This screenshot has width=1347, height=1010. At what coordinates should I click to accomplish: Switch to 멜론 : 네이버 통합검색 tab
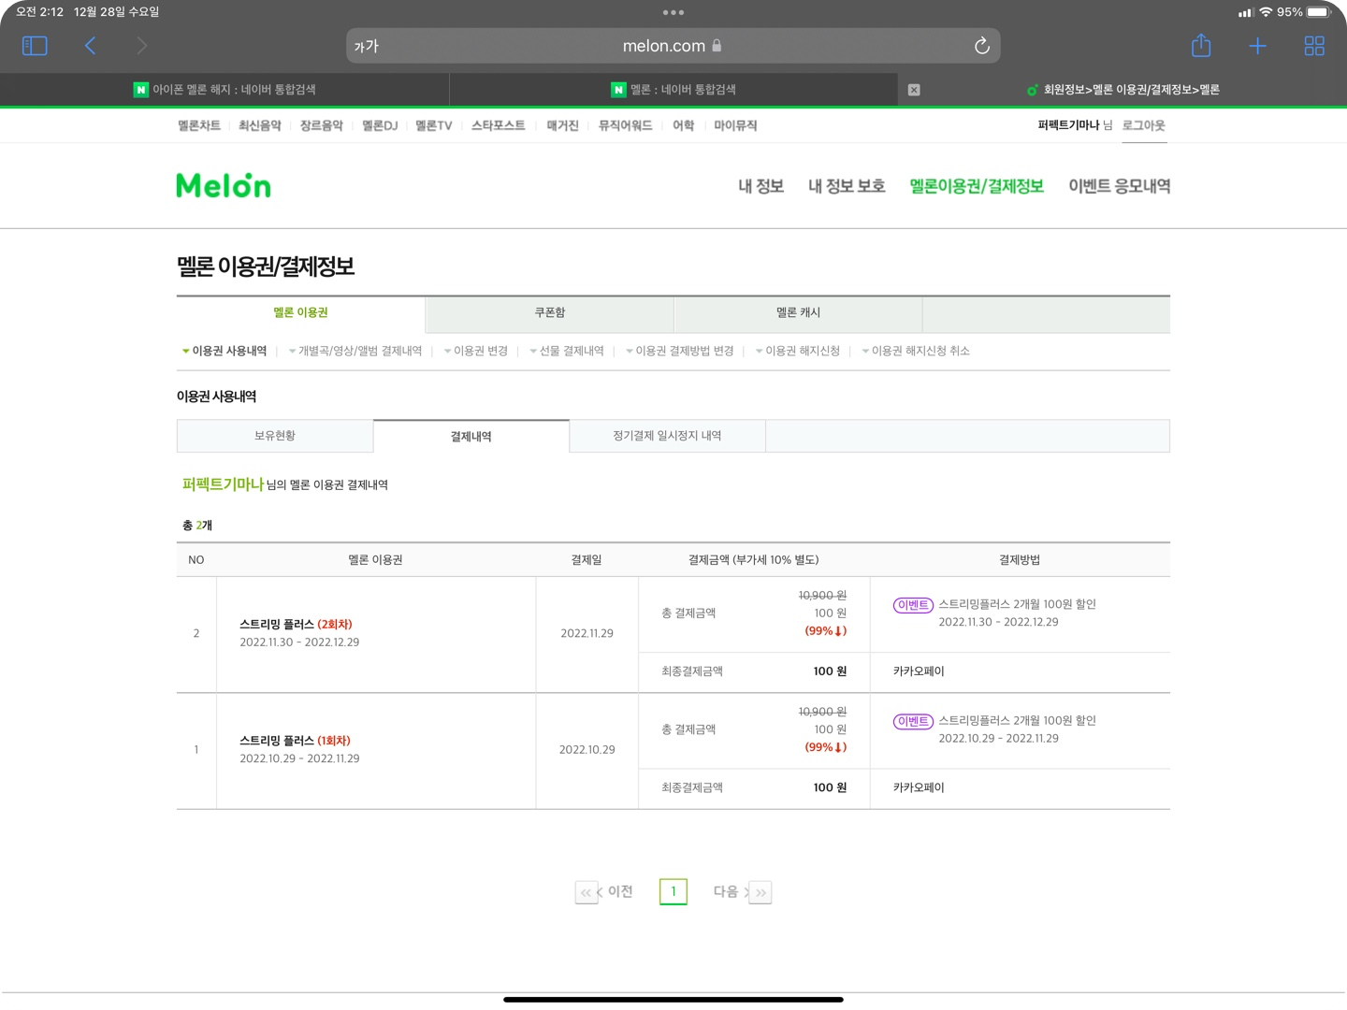(x=673, y=90)
